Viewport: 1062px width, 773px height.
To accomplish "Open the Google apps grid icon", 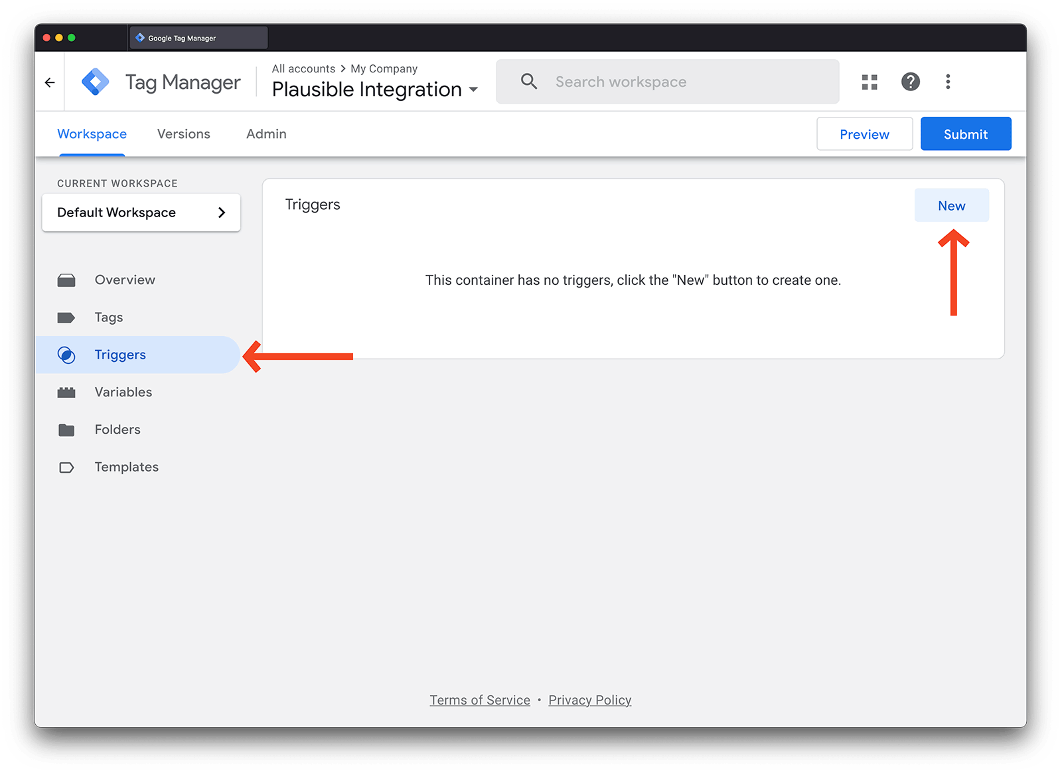I will 870,82.
